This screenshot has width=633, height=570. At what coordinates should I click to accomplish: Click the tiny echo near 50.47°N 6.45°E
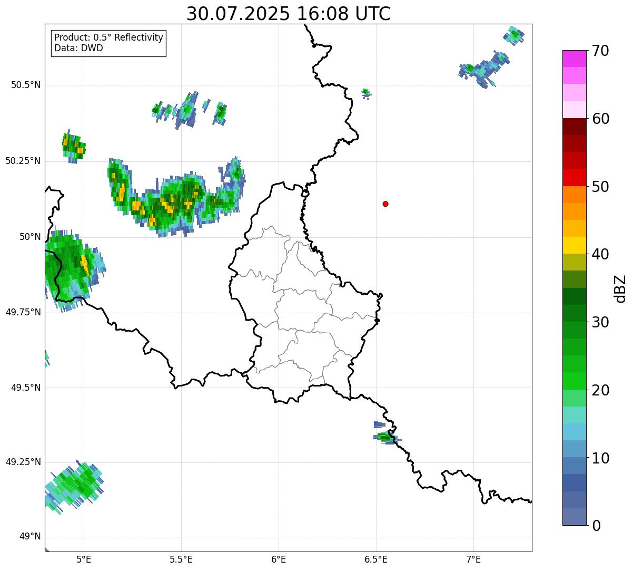[x=367, y=93]
